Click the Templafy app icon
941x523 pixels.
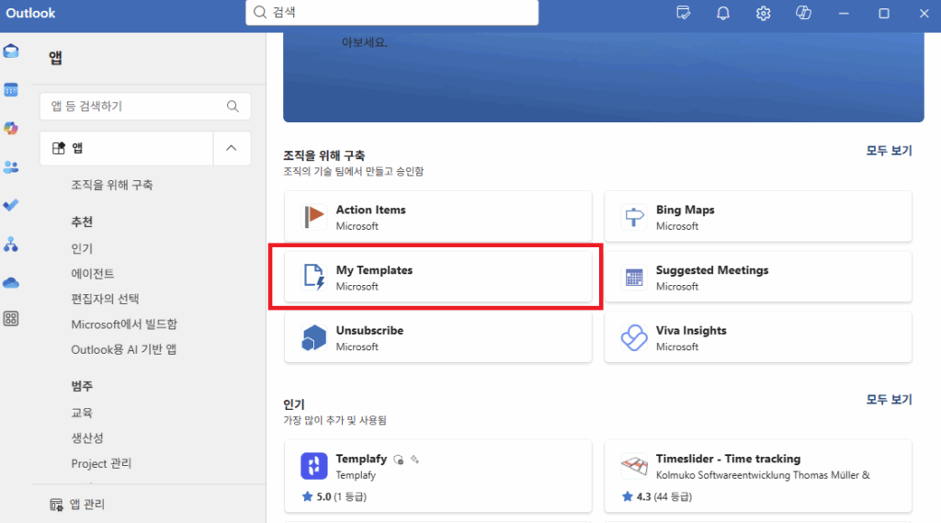click(314, 466)
